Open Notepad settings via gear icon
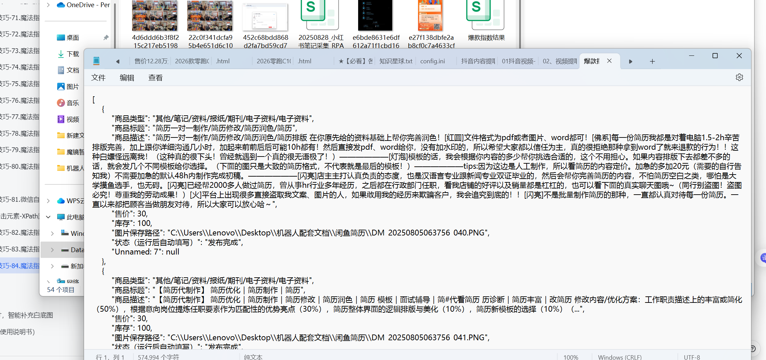Screen dimensions: 766x360 pyautogui.click(x=739, y=77)
